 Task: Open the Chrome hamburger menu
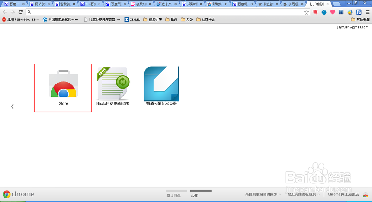point(368,12)
